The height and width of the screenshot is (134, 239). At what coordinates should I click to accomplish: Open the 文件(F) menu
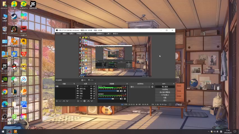click(x=58, y=34)
